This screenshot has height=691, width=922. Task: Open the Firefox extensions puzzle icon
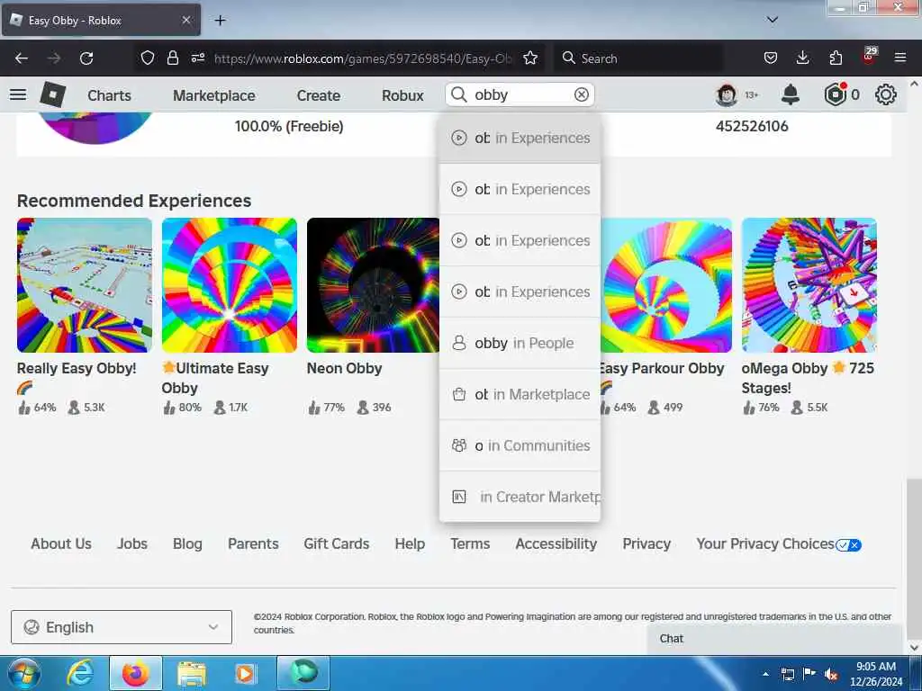click(836, 58)
